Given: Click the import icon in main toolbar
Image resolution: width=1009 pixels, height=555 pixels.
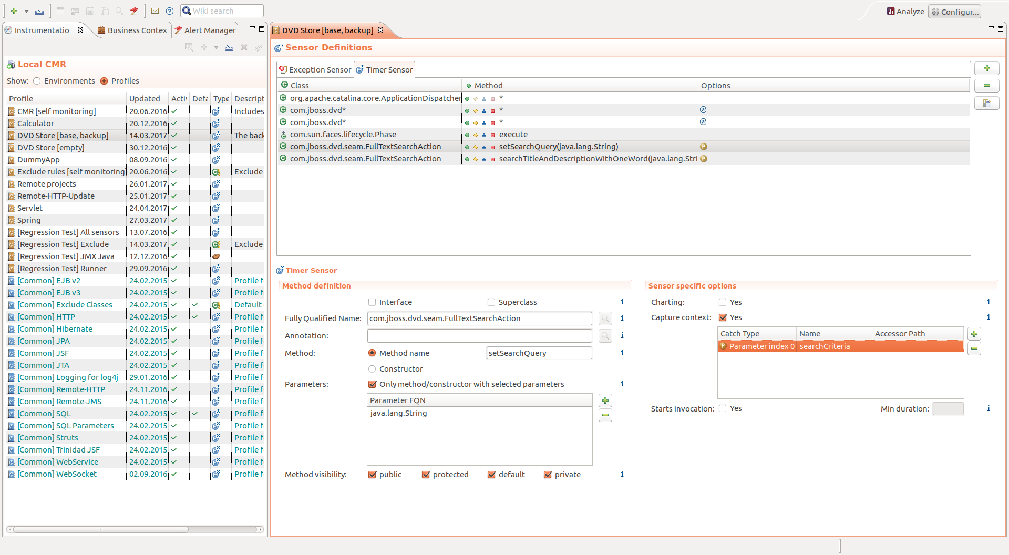Looking at the screenshot, I should click(39, 11).
